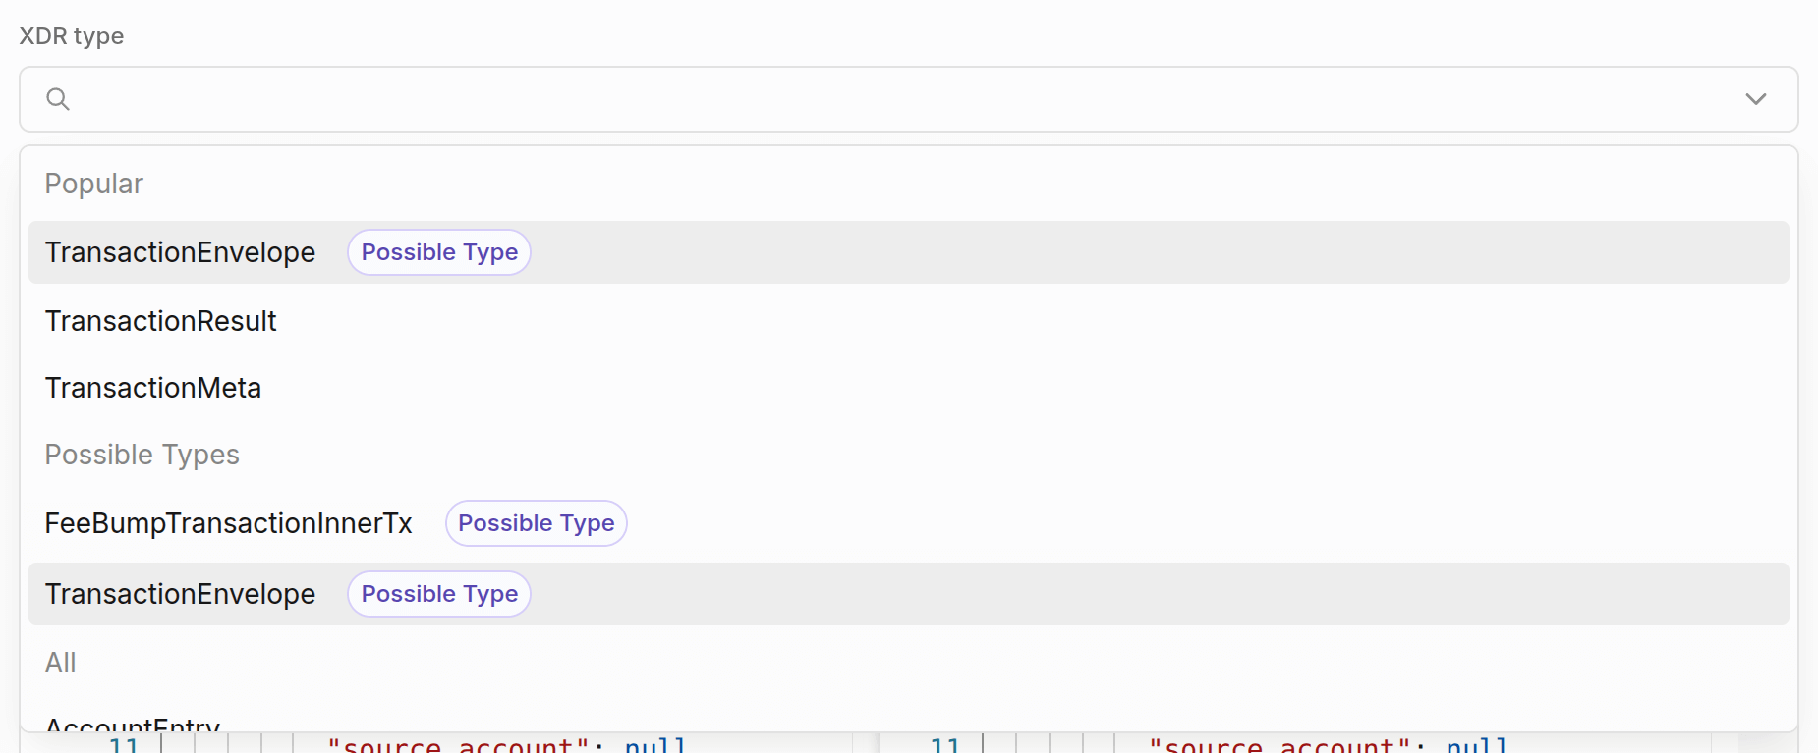Select TransactionEnvelope under Popular

[x=181, y=252]
